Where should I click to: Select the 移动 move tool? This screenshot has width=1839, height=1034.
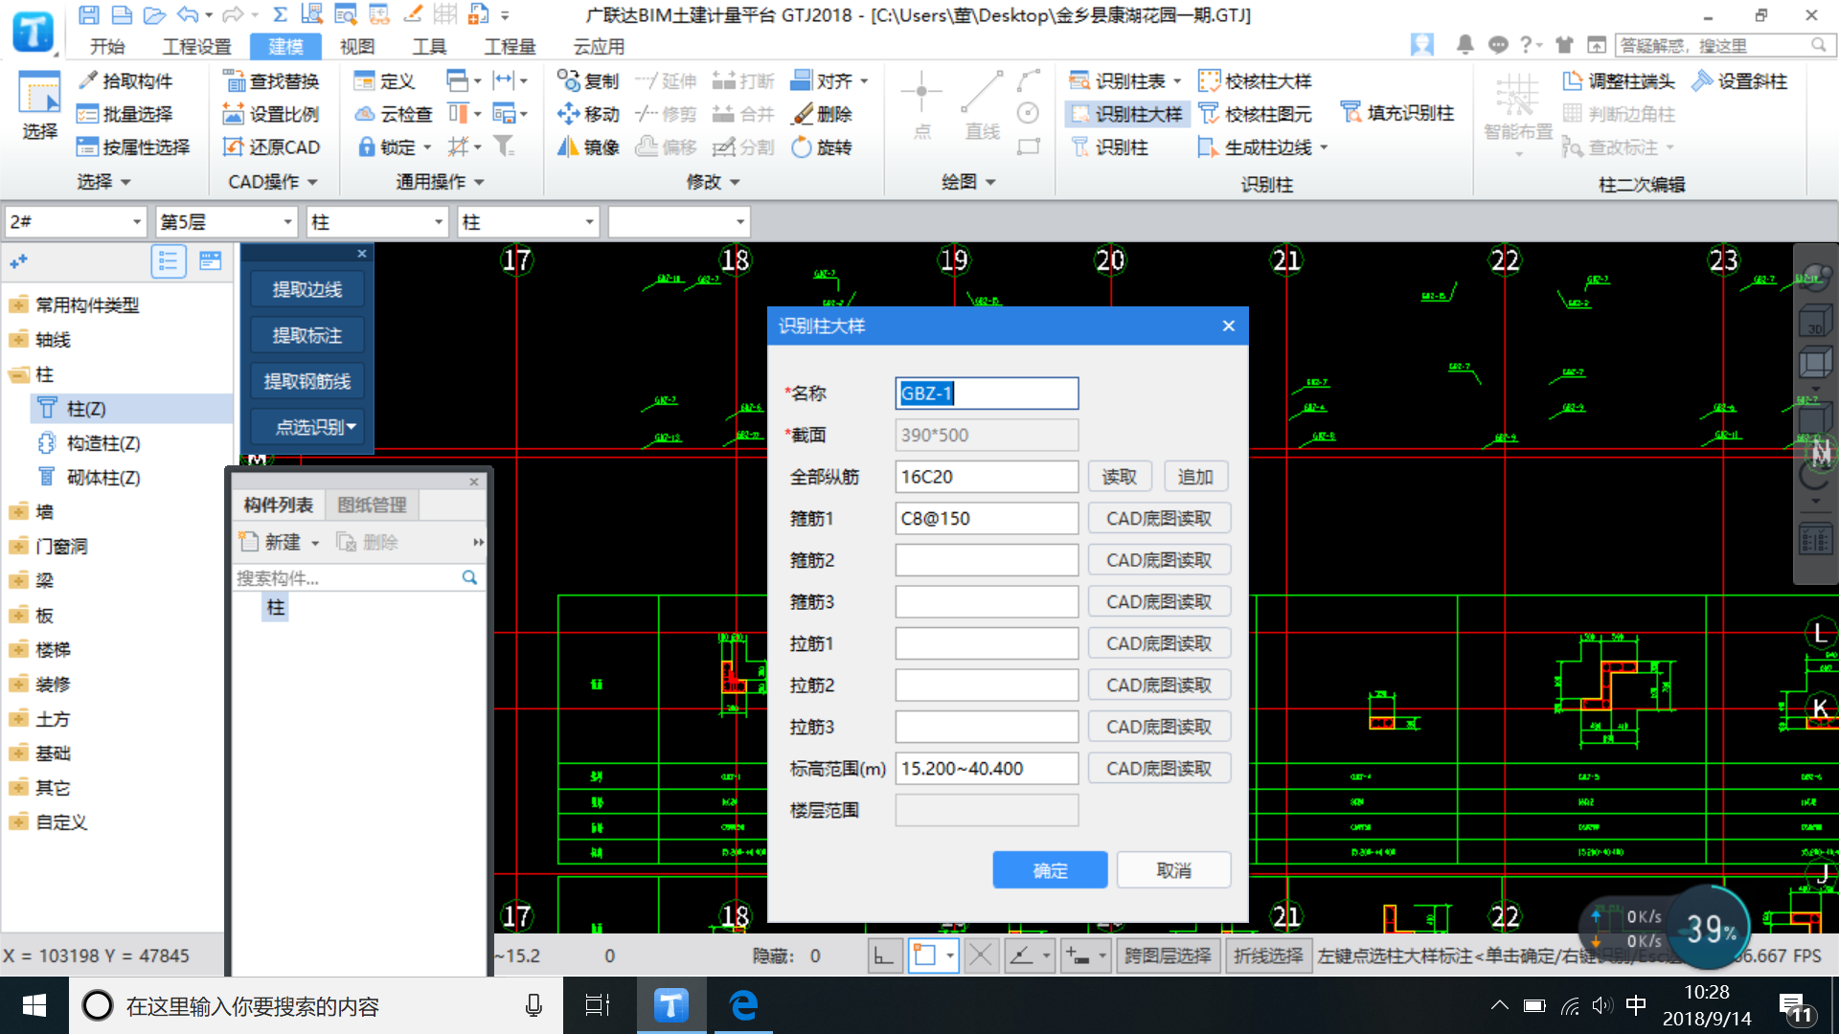[588, 114]
